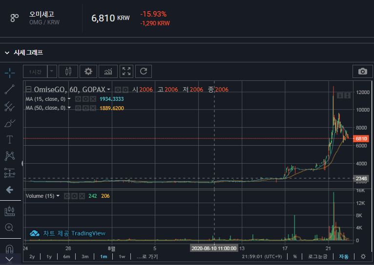The height and width of the screenshot is (265, 374).
Task: Hide the MA 50 indicator
Action: pos(78,108)
